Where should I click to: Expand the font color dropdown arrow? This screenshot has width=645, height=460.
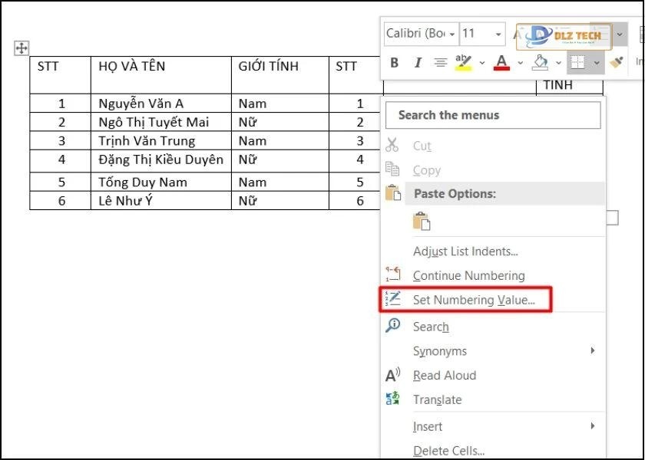520,63
